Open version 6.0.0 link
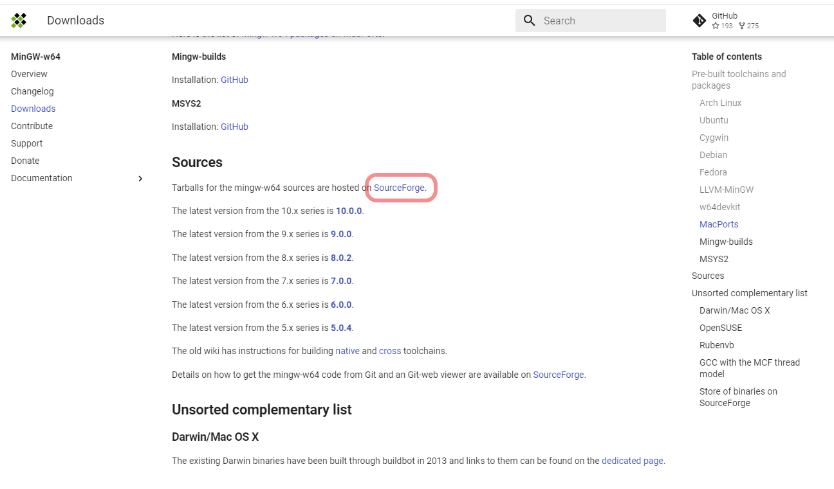The image size is (834, 489). 341,305
